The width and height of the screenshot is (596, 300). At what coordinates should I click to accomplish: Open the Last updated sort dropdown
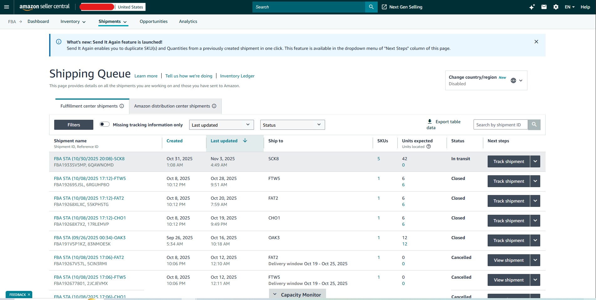(x=221, y=125)
